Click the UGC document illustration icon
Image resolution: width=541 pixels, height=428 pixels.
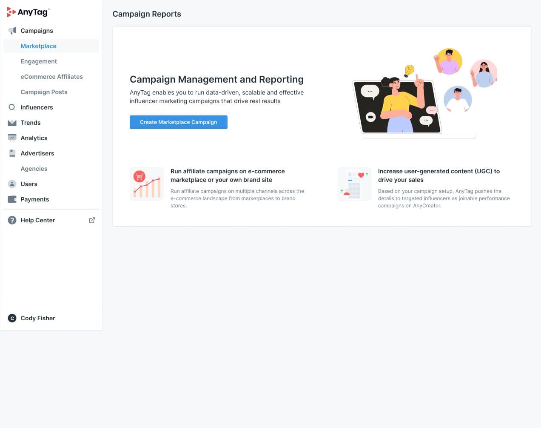(354, 184)
